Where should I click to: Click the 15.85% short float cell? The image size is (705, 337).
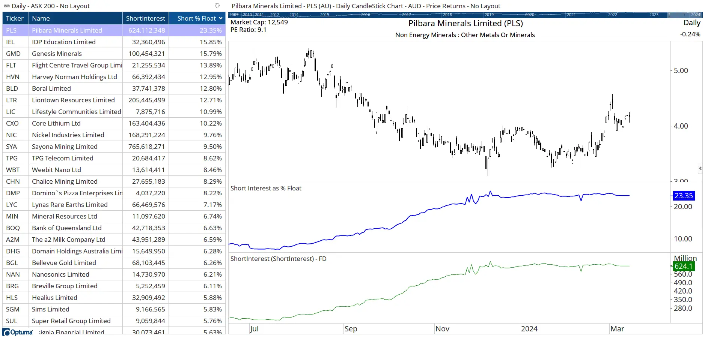click(x=197, y=42)
